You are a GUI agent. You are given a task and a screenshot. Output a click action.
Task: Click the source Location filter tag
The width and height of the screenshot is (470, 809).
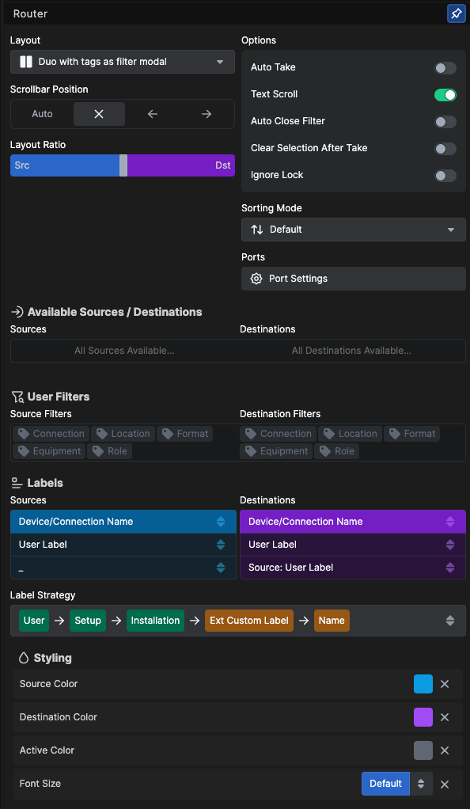123,434
